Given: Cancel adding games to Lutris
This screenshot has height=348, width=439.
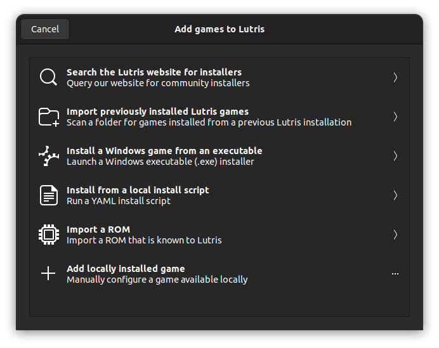Looking at the screenshot, I should [45, 29].
